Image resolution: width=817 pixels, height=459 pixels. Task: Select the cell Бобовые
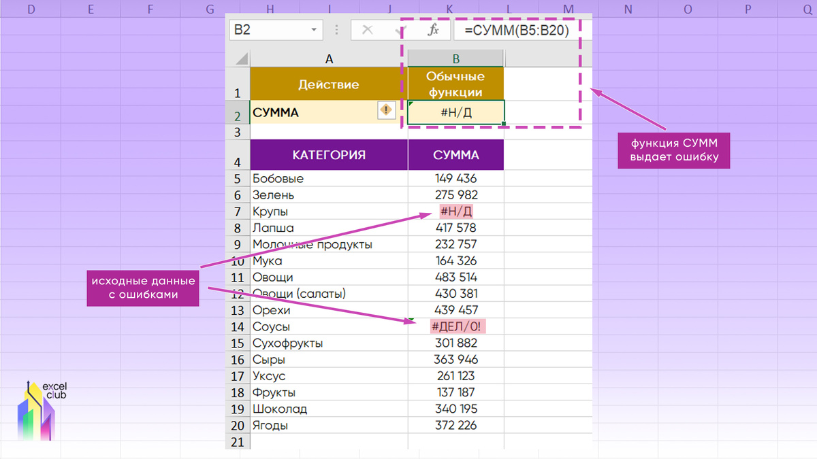pyautogui.click(x=329, y=179)
